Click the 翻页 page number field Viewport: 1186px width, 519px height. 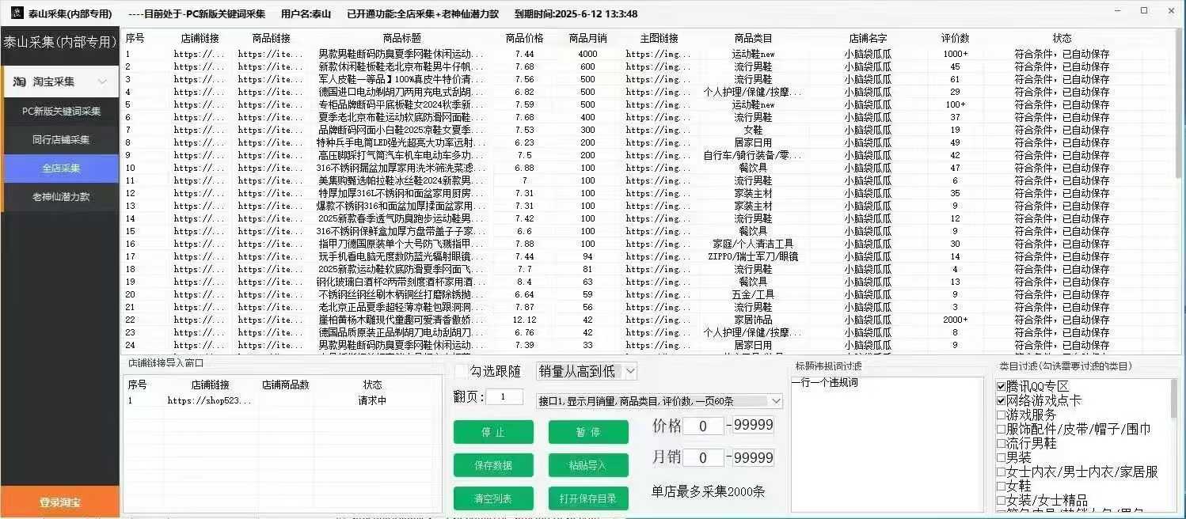pos(504,397)
